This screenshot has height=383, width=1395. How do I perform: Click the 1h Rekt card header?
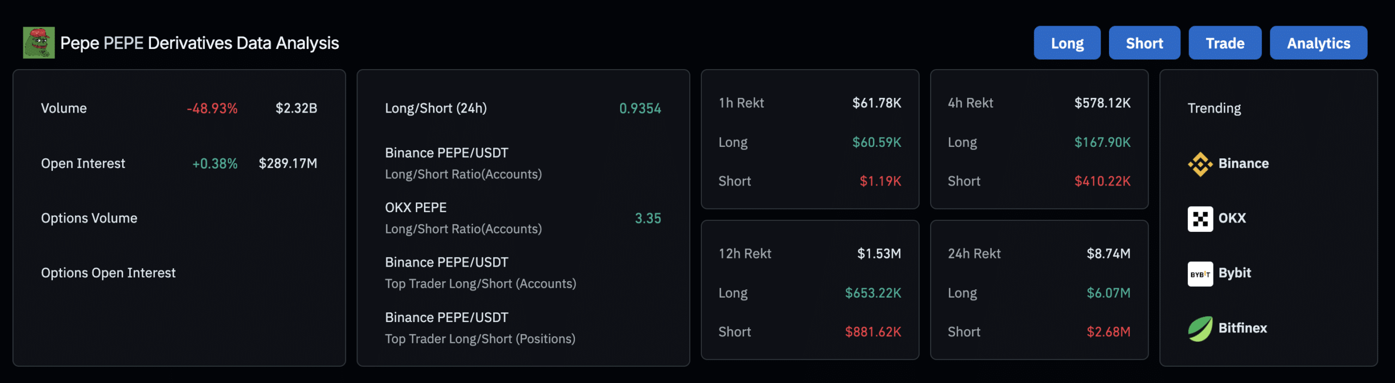810,103
